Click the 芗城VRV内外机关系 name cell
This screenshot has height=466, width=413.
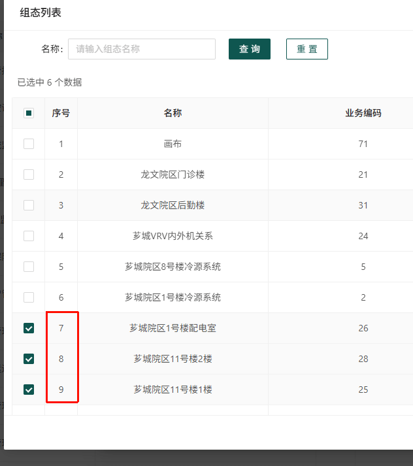click(x=173, y=236)
